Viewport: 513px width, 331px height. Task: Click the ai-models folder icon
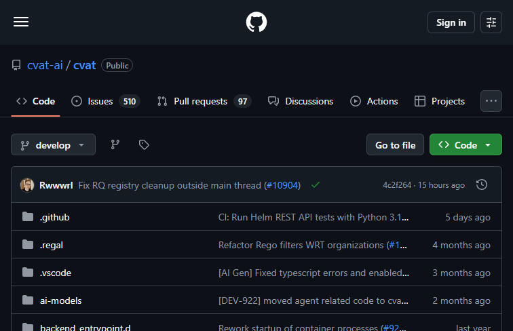[28, 300]
